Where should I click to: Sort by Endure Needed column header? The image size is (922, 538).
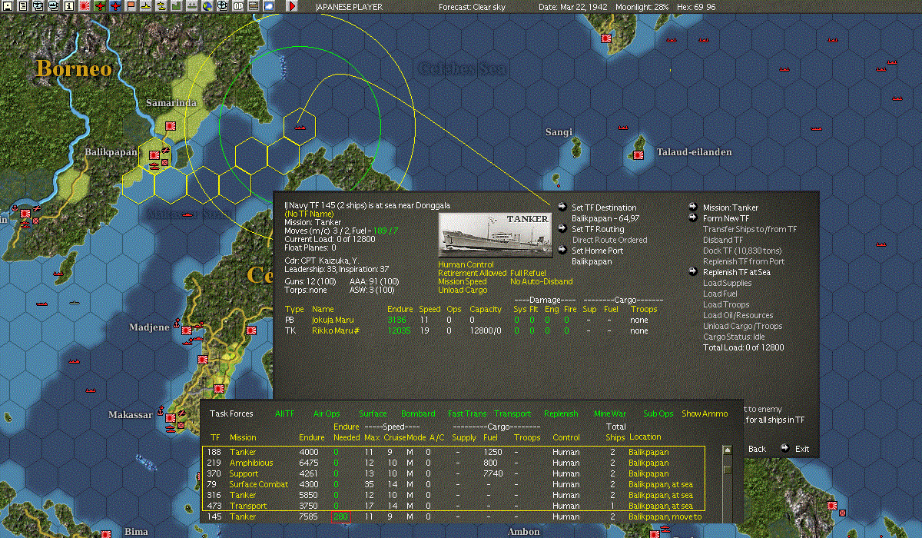coord(347,432)
